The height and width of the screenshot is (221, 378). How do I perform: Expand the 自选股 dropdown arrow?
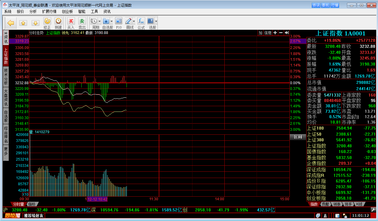click(111, 21)
